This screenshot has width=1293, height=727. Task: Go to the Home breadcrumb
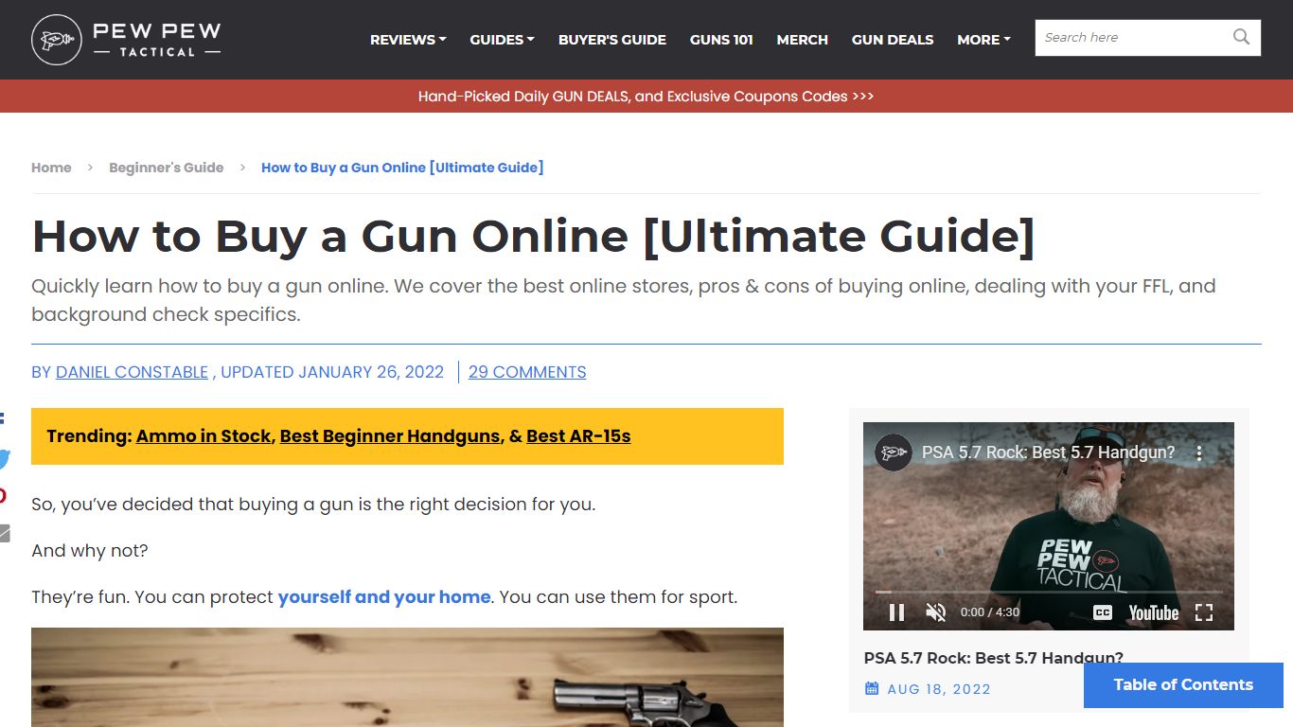(51, 168)
